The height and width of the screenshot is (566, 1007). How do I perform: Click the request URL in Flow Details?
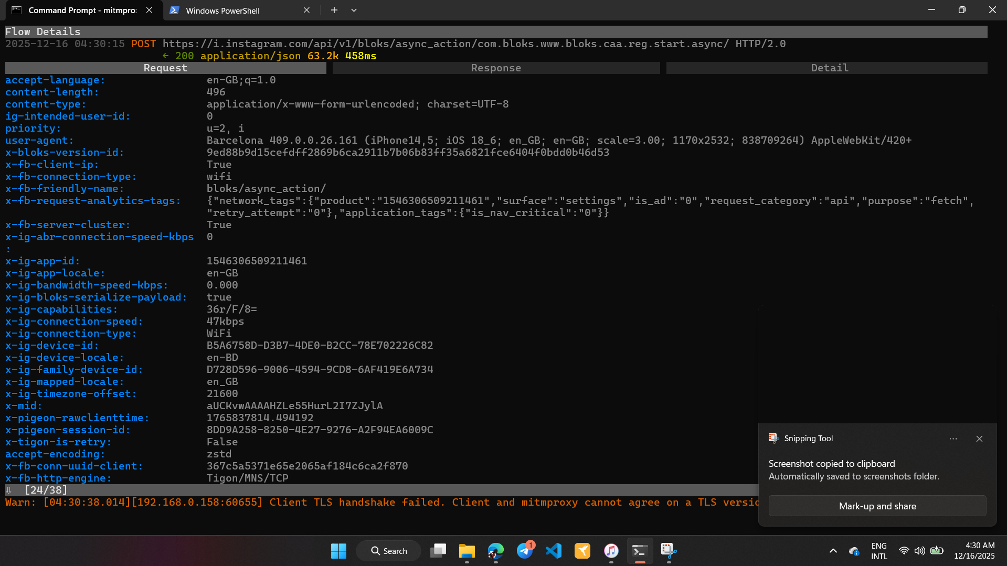[446, 44]
